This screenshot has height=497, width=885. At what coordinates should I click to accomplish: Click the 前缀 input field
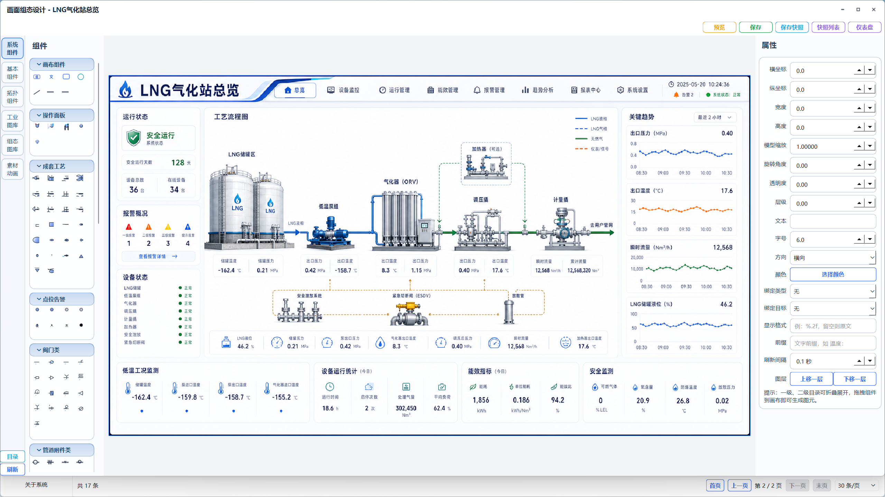point(833,343)
